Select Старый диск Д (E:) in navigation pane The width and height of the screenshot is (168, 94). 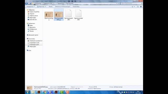(34, 45)
